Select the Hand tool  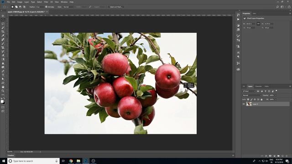[x=3, y=87]
